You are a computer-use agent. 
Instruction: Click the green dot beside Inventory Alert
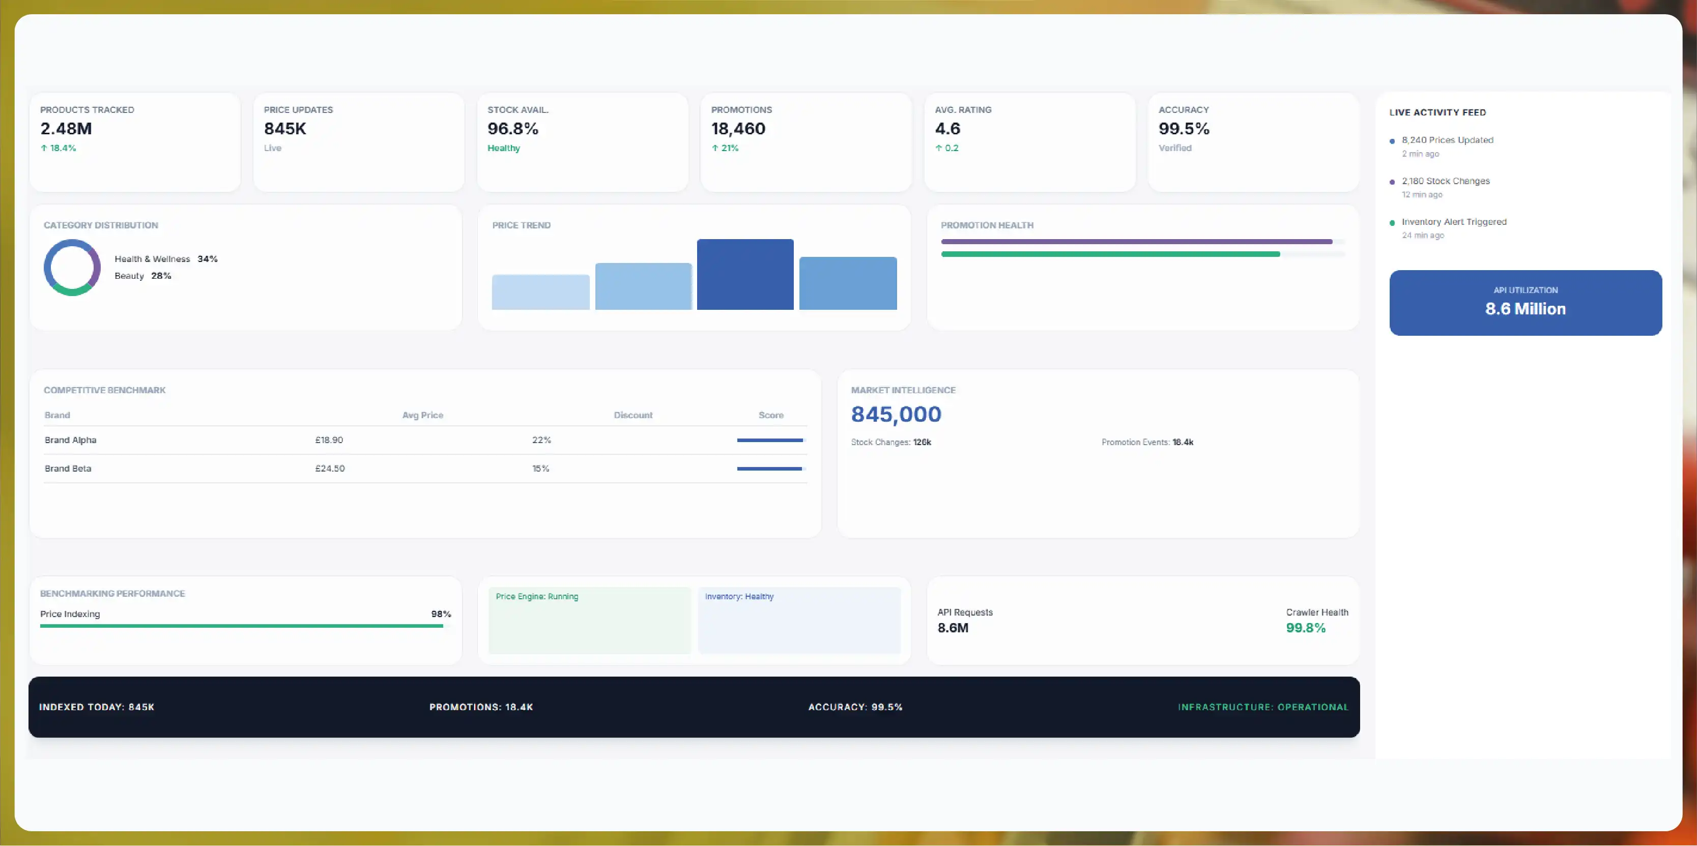1392,222
